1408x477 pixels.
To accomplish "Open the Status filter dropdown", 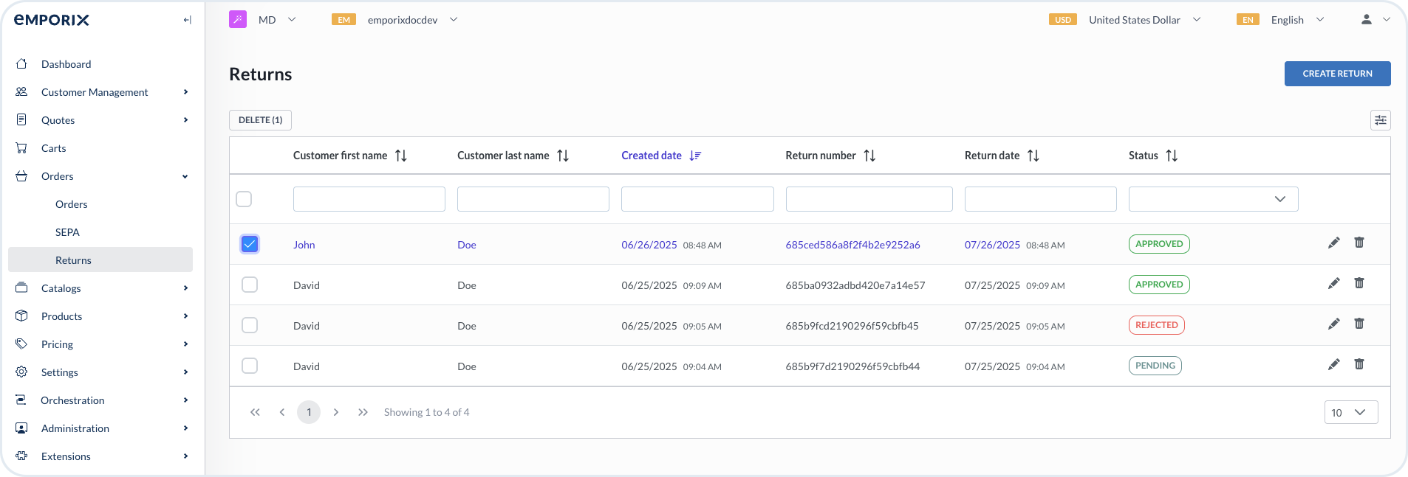I will click(1213, 199).
